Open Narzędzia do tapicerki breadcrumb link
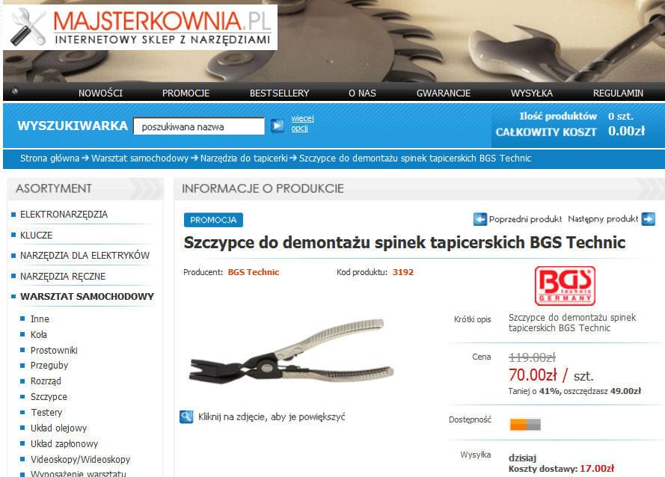 244,159
